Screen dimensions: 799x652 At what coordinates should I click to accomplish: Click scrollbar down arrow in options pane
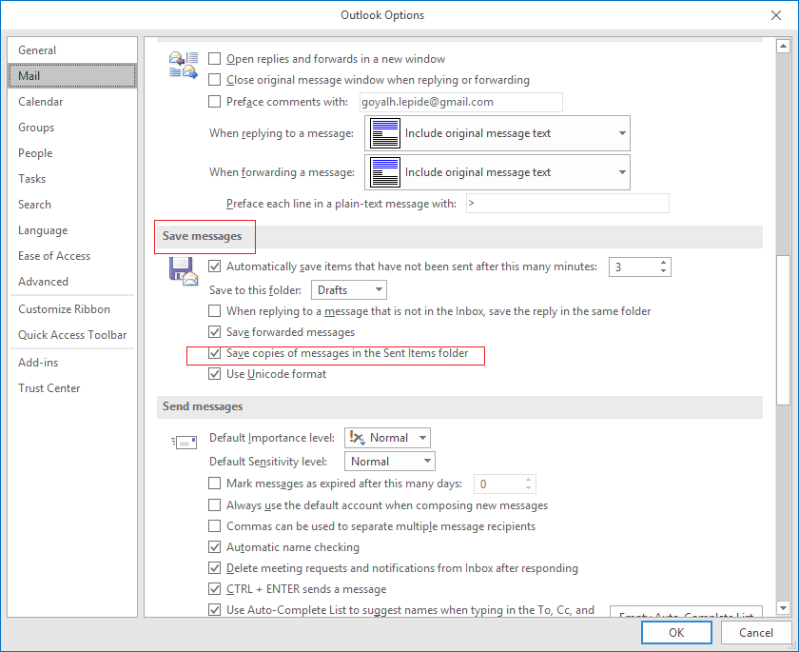click(x=783, y=607)
